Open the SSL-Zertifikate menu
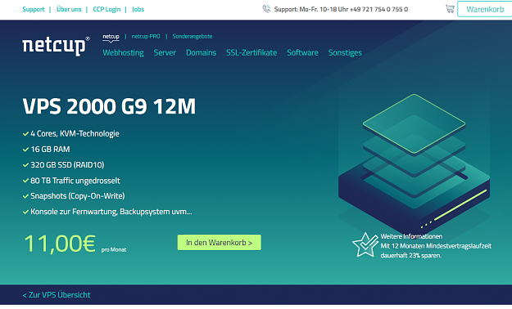Viewport: 512px width, 309px height. point(251,53)
